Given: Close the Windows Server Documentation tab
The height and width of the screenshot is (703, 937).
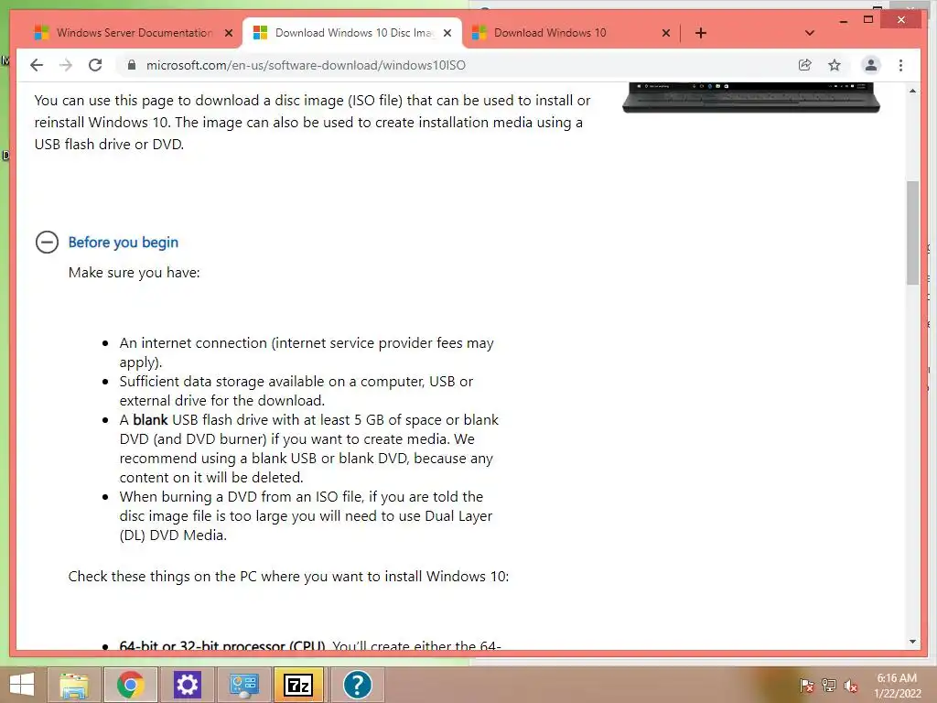Looking at the screenshot, I should (x=229, y=33).
